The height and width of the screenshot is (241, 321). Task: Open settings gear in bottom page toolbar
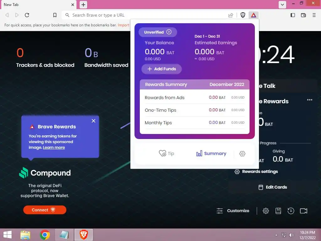tap(266, 211)
